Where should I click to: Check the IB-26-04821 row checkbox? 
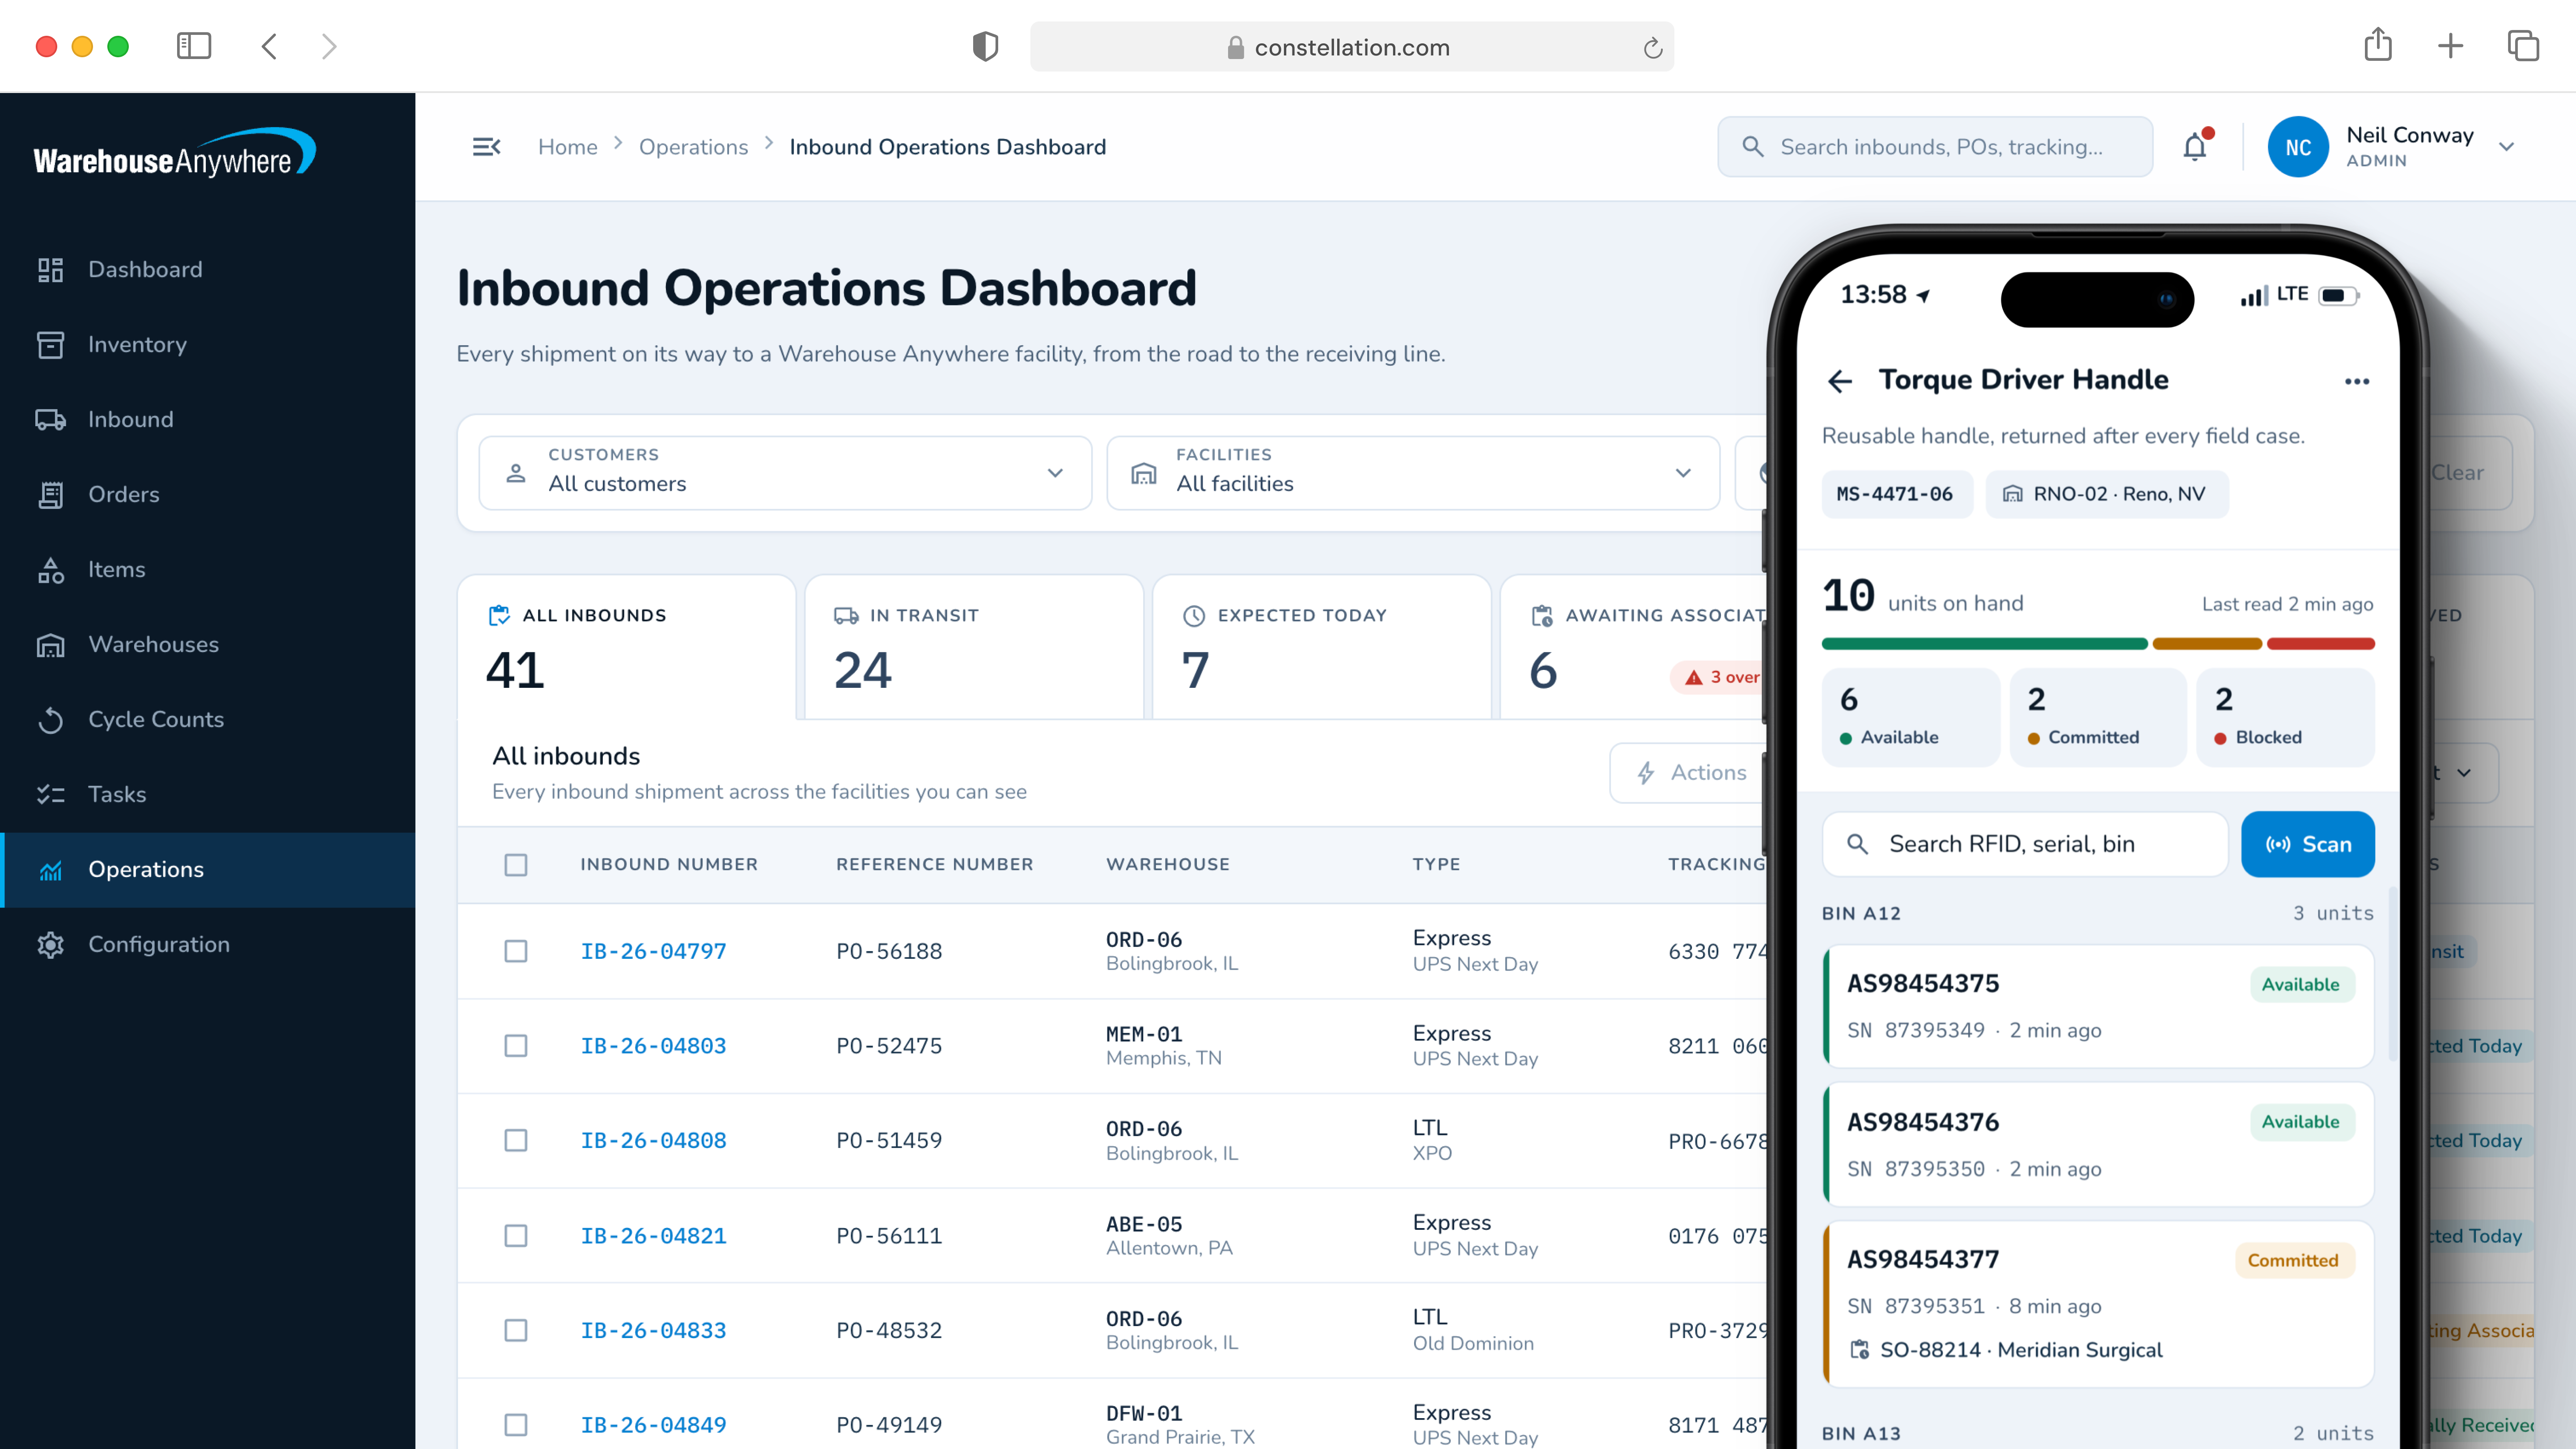pyautogui.click(x=516, y=1236)
